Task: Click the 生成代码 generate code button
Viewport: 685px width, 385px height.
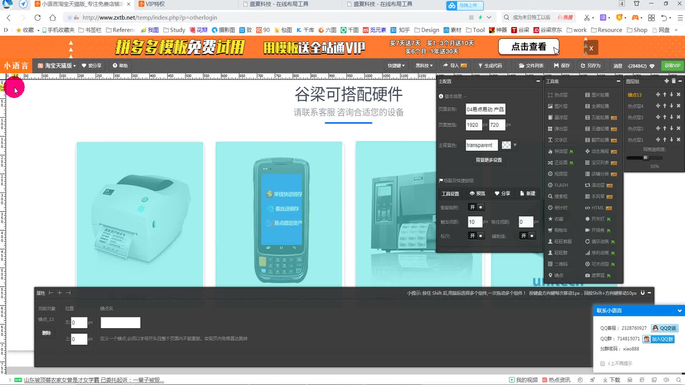Action: tap(490, 66)
